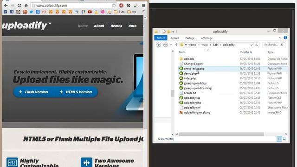
Task: Open the Google+ bookmark
Action: coord(25,12)
